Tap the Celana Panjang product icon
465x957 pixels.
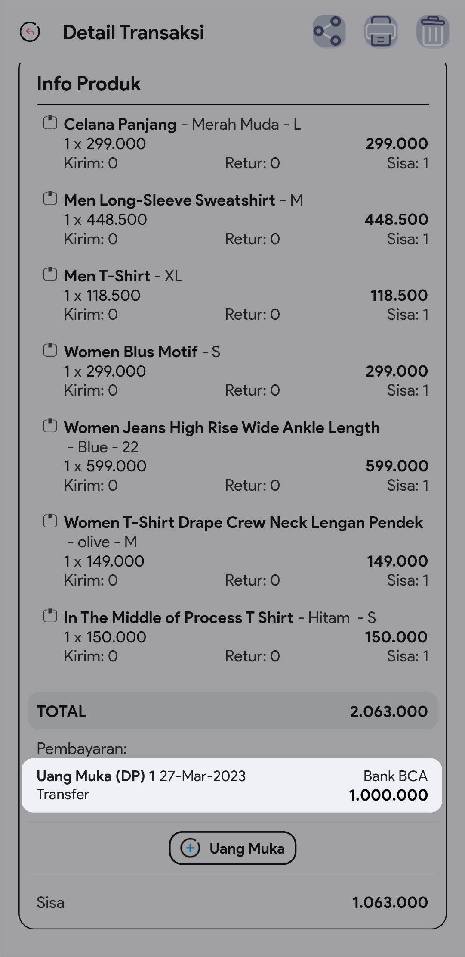(x=50, y=123)
